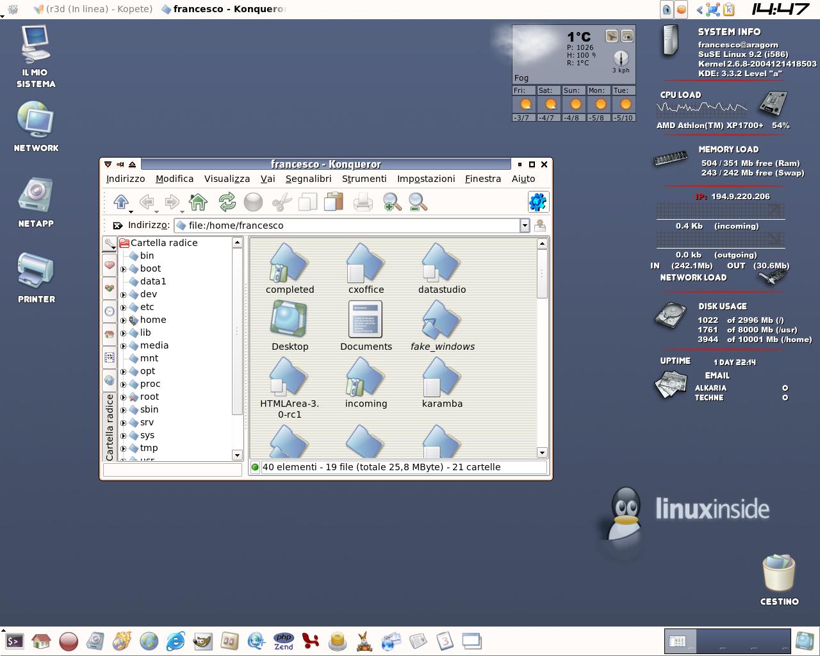
Task: Launch the Internet Explorer style browser icon
Action: click(x=176, y=641)
